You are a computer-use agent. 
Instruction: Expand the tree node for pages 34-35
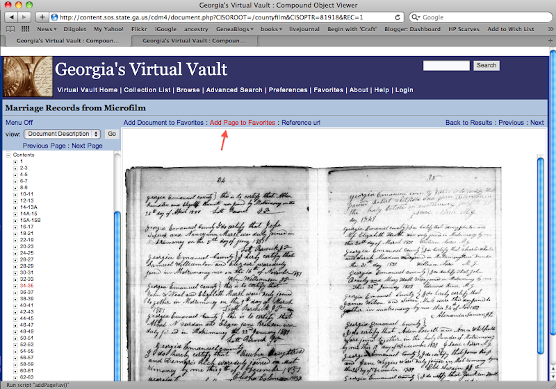coord(15,286)
